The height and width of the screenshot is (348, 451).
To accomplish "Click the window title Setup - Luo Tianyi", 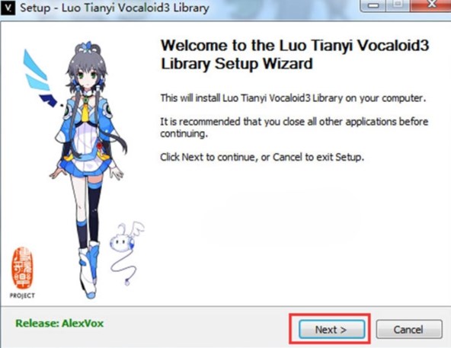I will tap(114, 8).
